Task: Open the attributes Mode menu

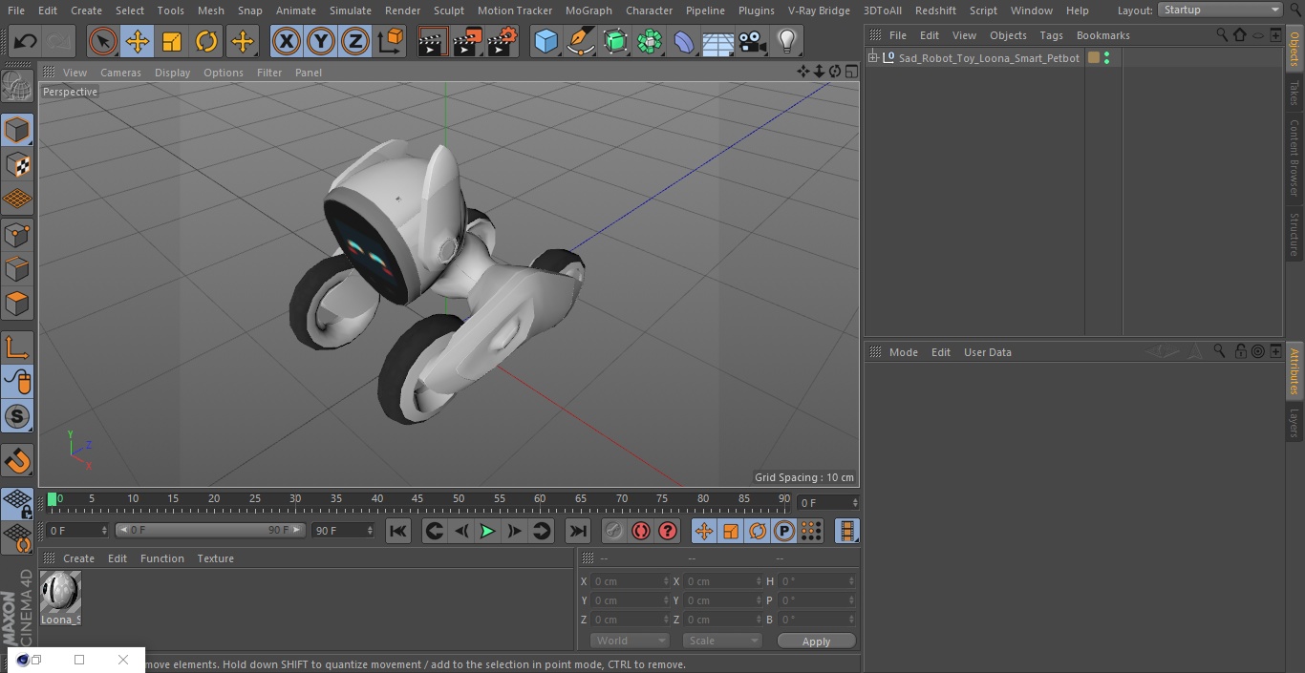Action: tap(903, 352)
